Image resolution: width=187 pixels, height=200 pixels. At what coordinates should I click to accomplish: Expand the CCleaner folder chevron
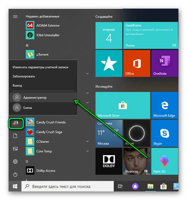[87, 141]
